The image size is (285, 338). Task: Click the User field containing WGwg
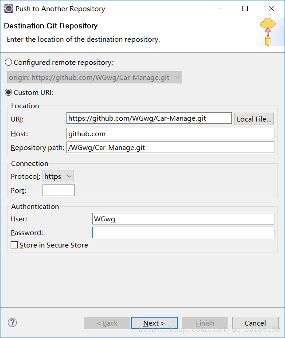coord(183,219)
